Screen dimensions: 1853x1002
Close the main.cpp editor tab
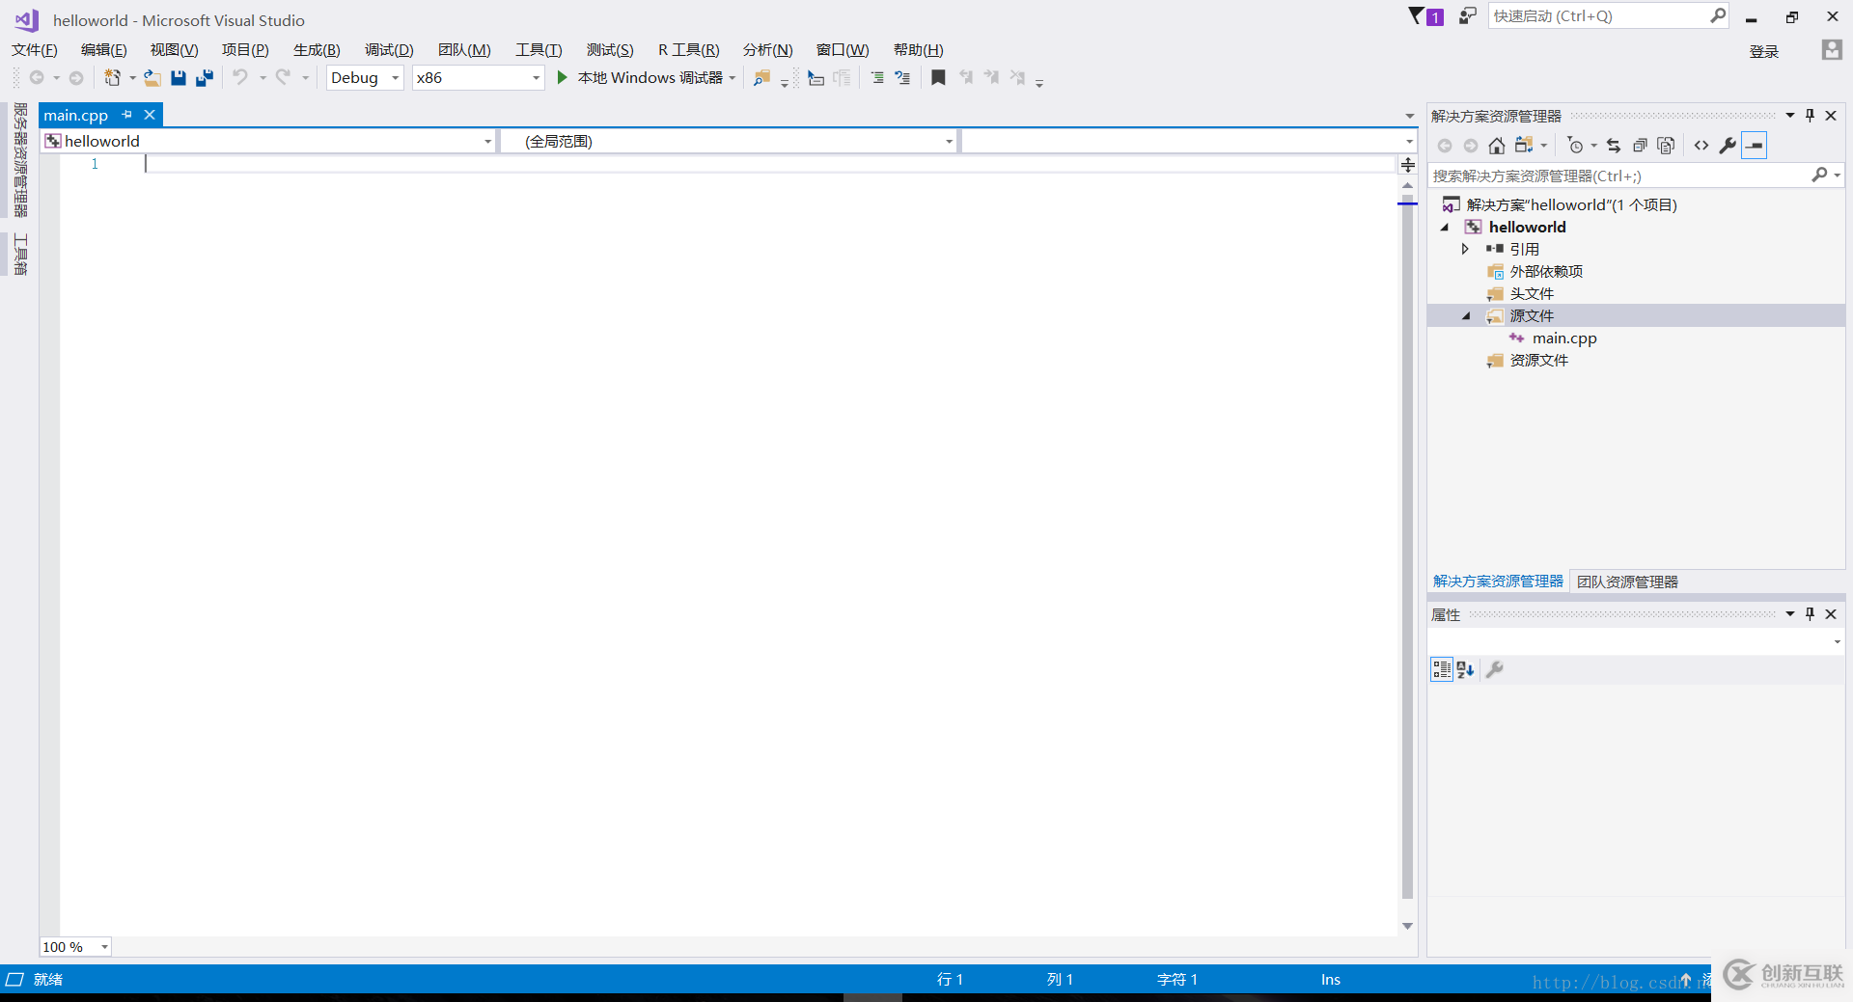[x=150, y=115]
